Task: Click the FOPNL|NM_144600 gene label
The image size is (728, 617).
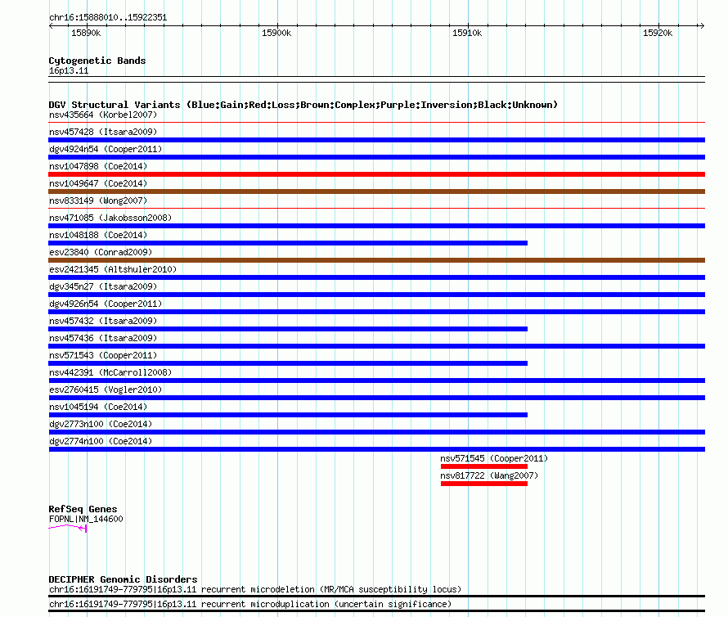Action: (86, 520)
